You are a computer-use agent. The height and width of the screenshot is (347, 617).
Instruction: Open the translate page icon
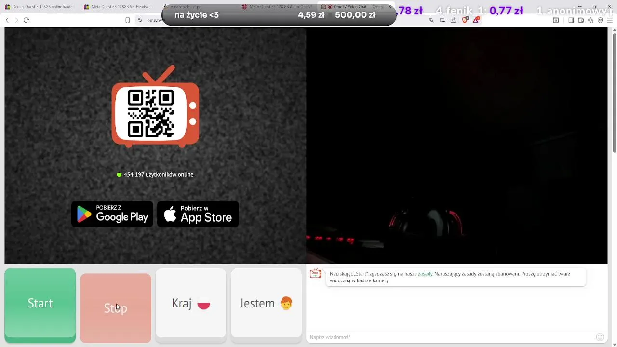pos(431,20)
